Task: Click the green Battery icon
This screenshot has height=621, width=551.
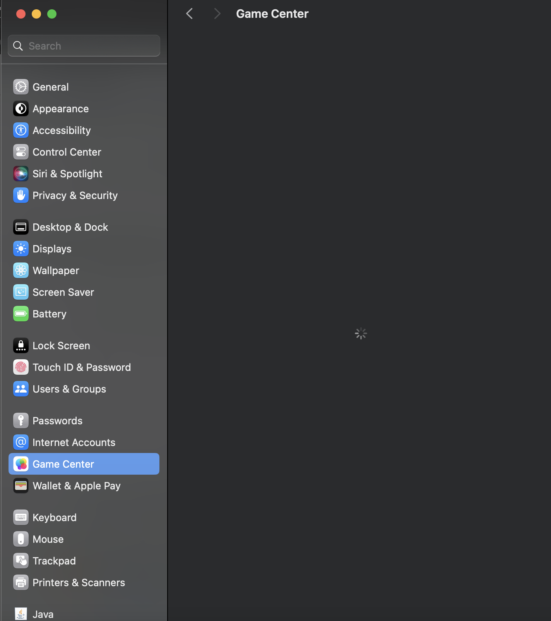Action: click(21, 314)
